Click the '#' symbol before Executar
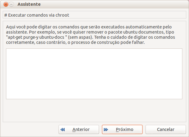 [6, 15]
